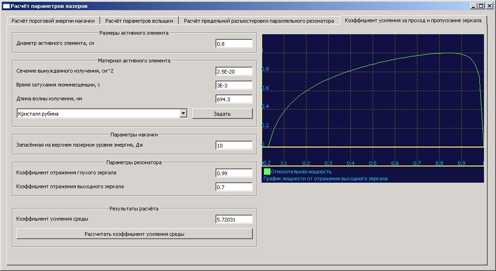Edit Сечение вынужденного излучения value 2.5E-20
496x271 pixels.
(234, 72)
